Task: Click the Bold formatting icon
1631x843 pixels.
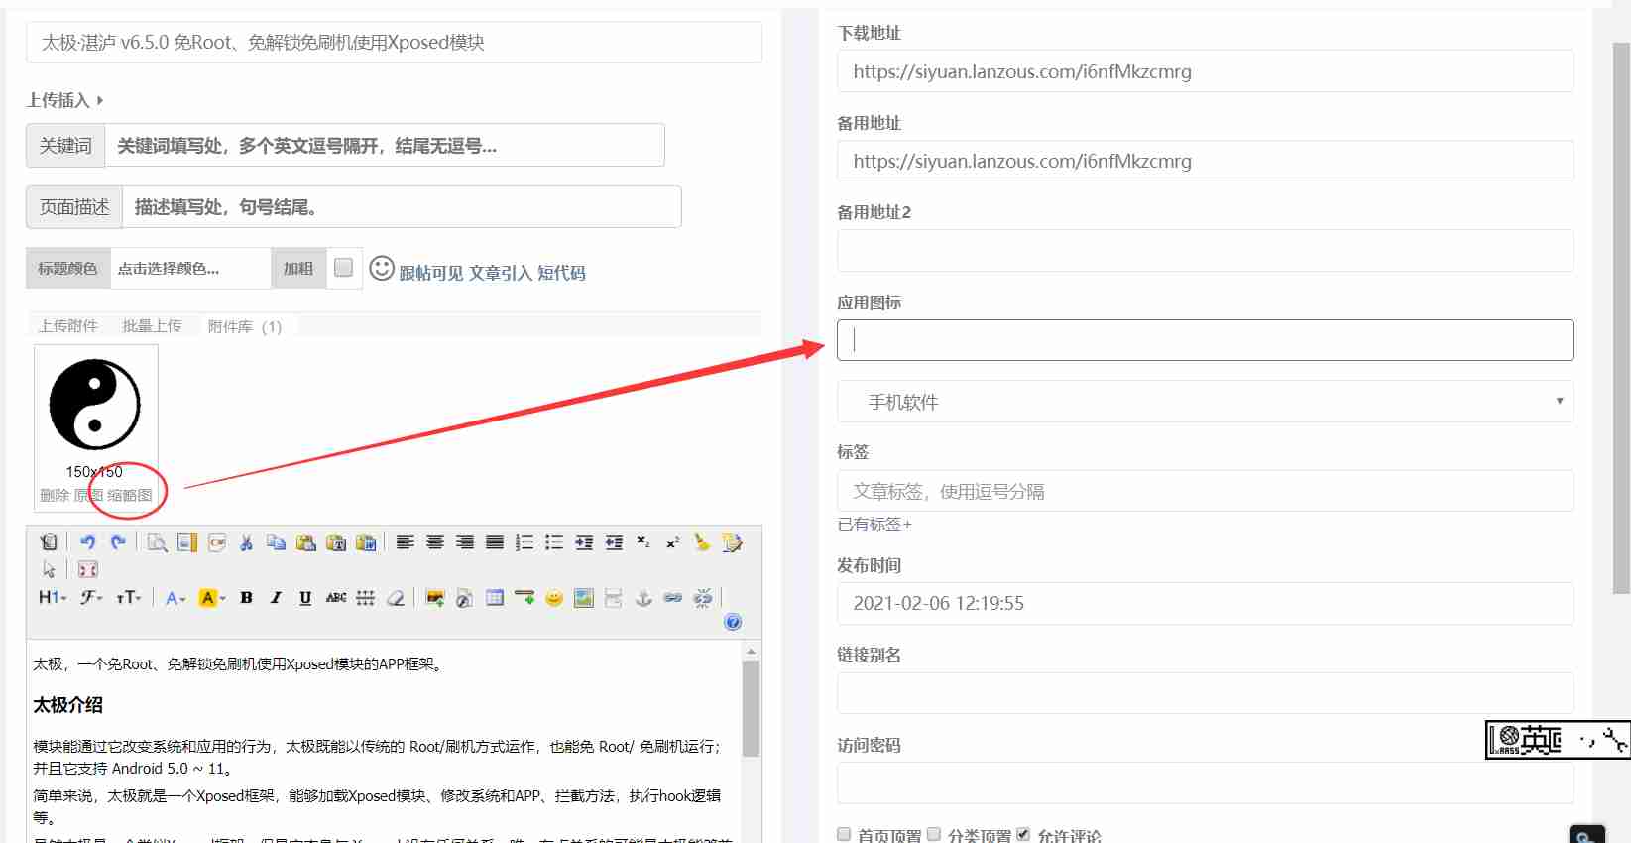Action: tap(246, 598)
